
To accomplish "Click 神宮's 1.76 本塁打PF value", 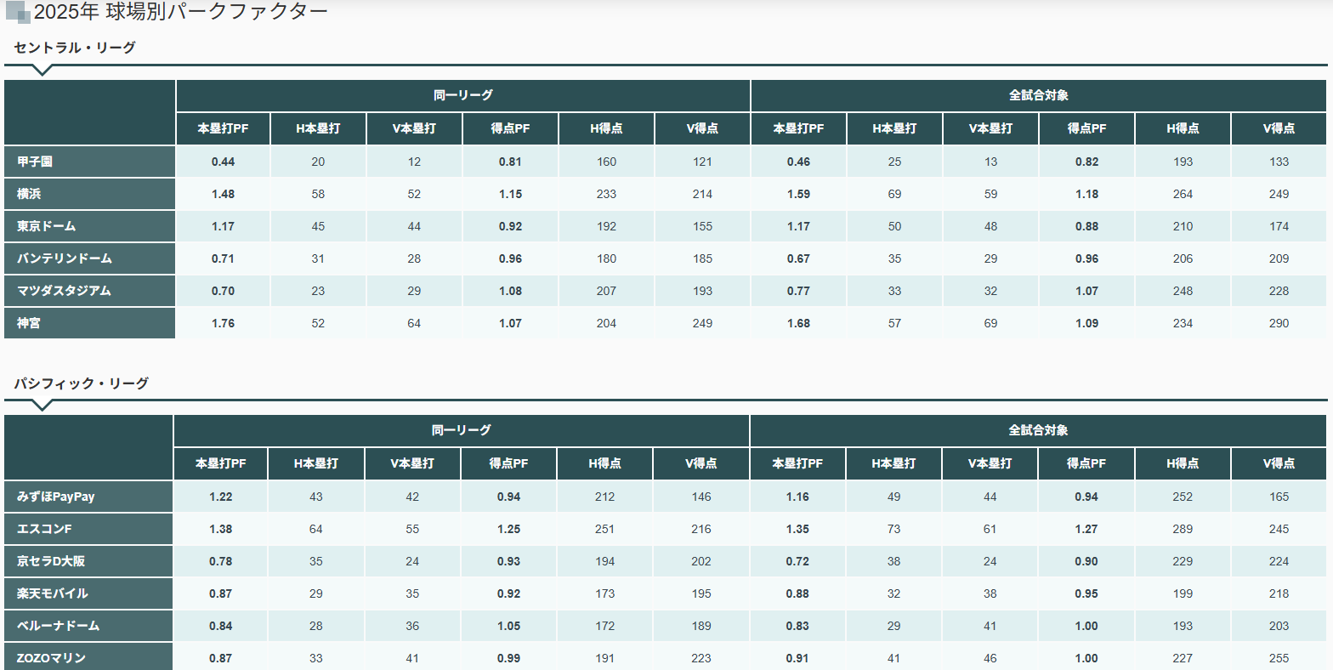I will [x=223, y=323].
